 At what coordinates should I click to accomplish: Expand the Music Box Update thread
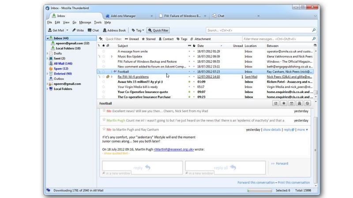[112, 57]
